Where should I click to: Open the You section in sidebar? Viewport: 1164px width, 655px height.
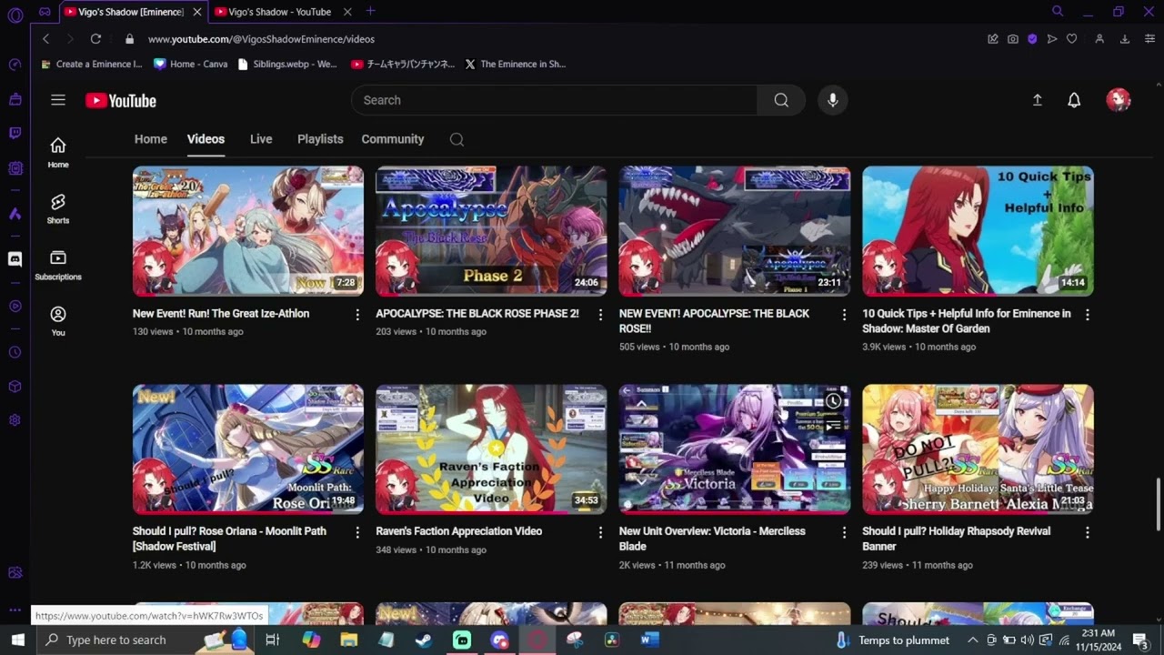(58, 321)
